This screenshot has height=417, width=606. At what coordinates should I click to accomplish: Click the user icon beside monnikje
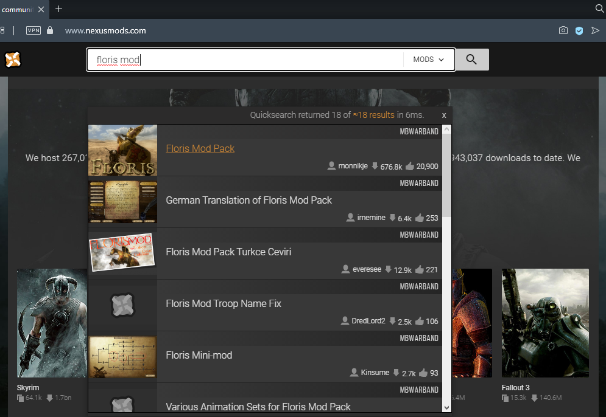pyautogui.click(x=331, y=166)
